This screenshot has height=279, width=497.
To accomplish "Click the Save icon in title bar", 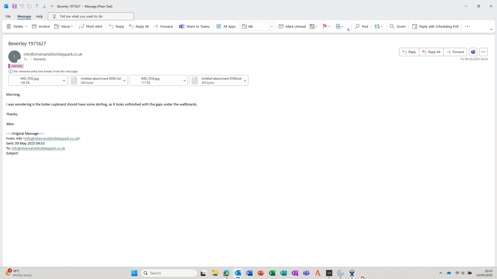I will click(x=15, y=6).
